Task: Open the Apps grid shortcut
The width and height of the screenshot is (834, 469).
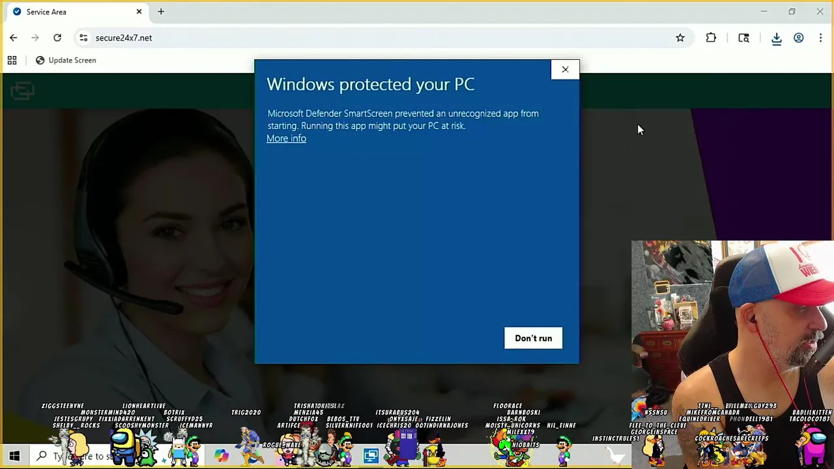Action: click(12, 60)
